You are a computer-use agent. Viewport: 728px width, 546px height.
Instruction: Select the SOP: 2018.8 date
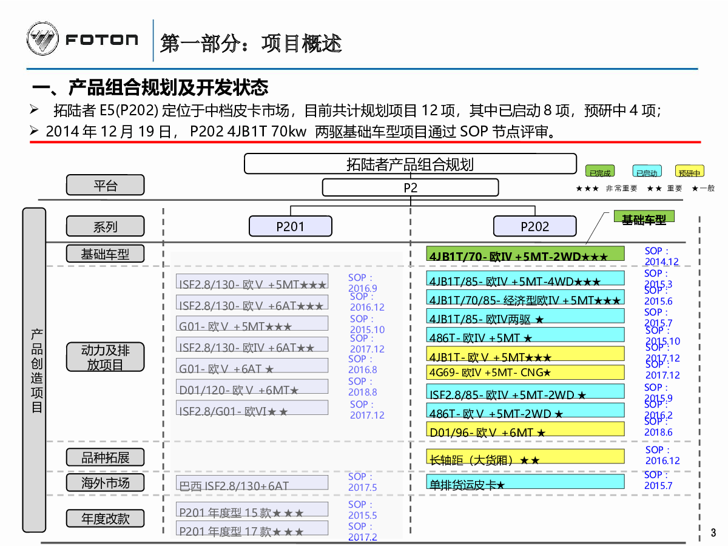(363, 386)
